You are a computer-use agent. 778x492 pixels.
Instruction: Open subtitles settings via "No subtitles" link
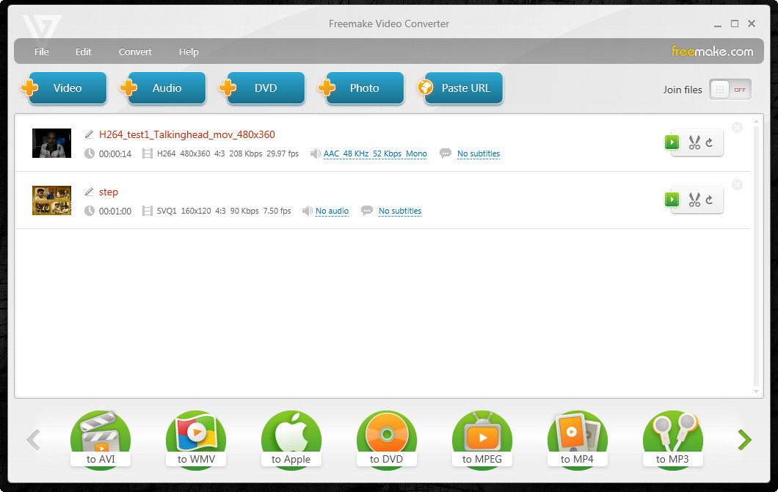(x=479, y=154)
